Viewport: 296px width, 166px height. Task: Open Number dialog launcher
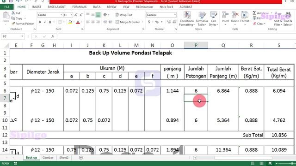pyautogui.click(x=176, y=29)
